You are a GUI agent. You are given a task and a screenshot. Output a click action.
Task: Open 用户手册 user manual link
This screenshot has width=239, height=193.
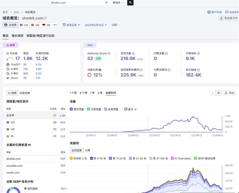[215, 12]
